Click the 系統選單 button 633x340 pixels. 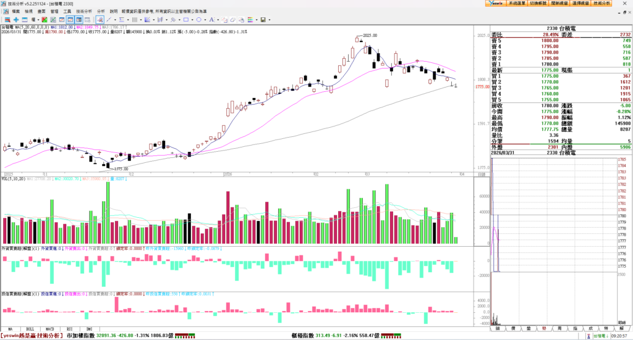point(517,4)
